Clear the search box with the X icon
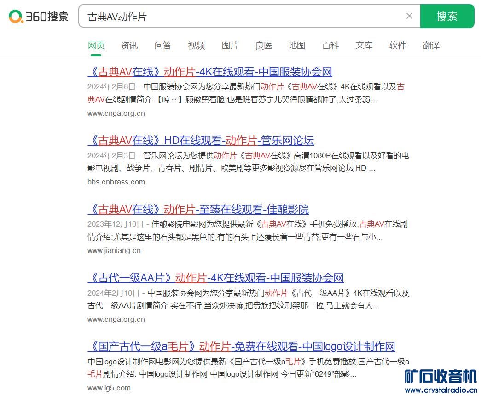This screenshot has width=481, height=396. [409, 16]
